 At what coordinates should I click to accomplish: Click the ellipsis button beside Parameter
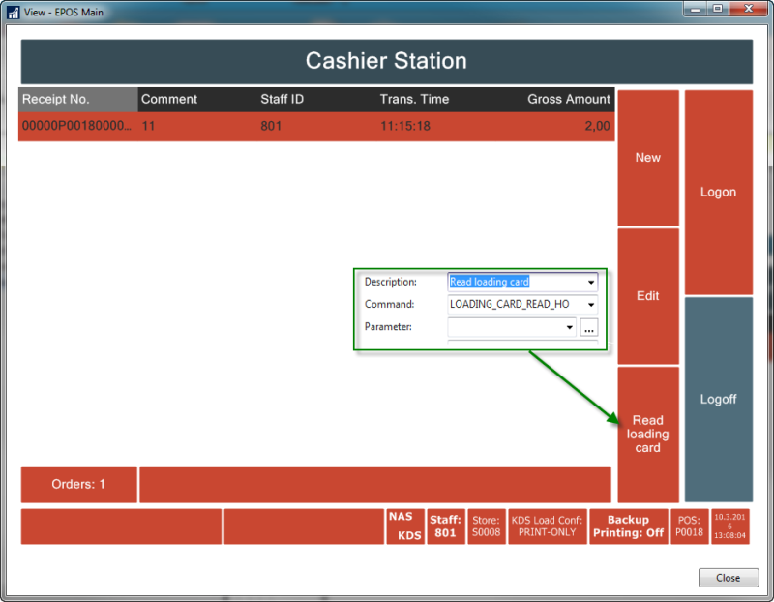(588, 328)
